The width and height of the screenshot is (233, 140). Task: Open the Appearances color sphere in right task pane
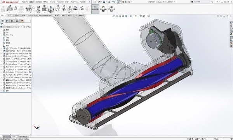point(231,34)
